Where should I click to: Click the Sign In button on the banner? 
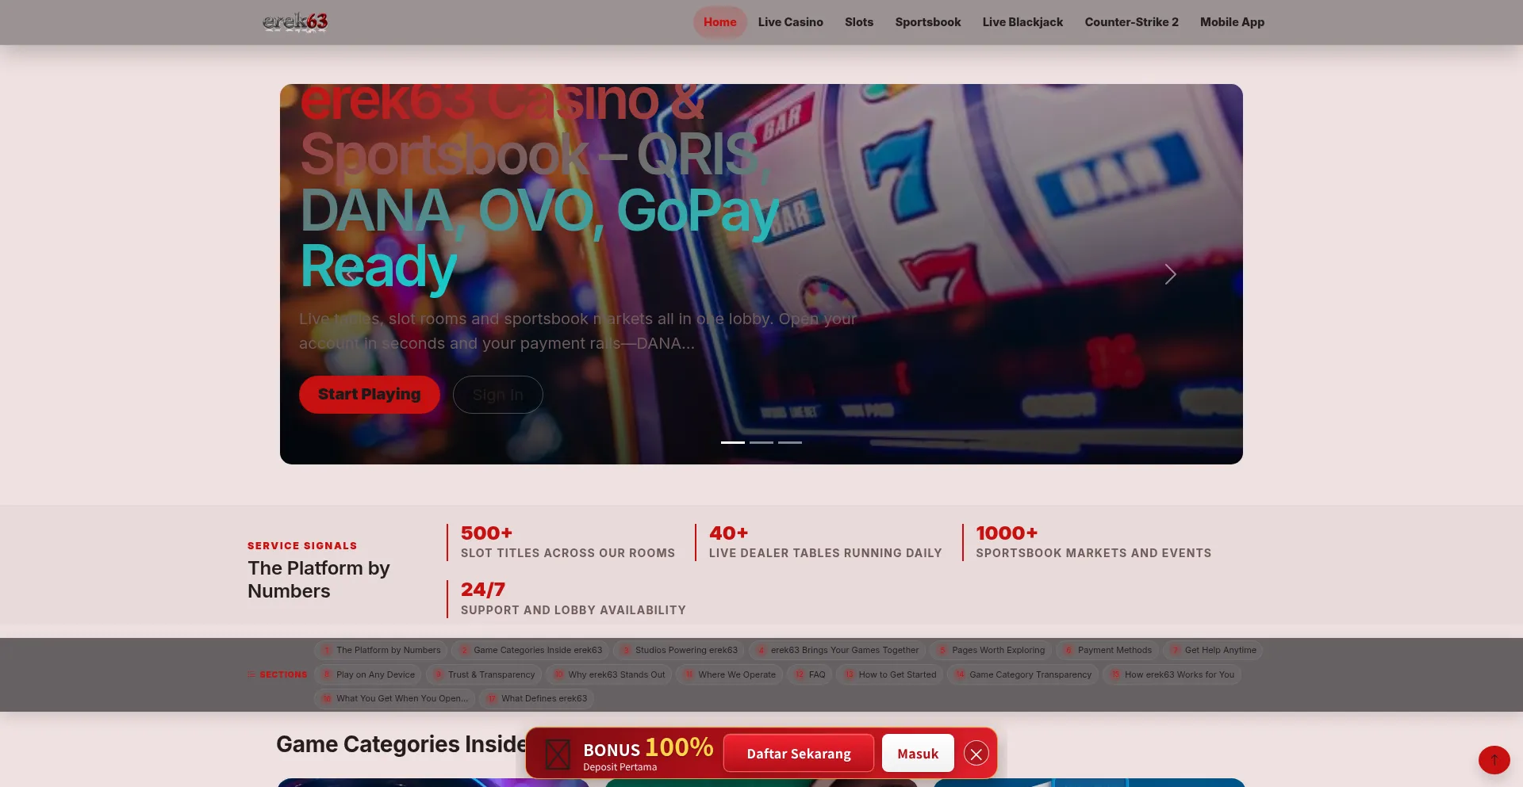click(498, 395)
